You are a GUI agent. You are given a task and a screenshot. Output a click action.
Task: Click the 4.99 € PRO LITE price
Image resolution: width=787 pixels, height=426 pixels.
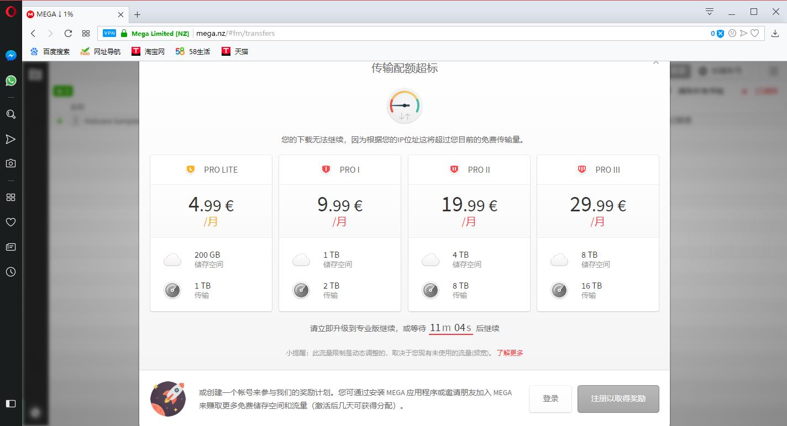point(211,205)
